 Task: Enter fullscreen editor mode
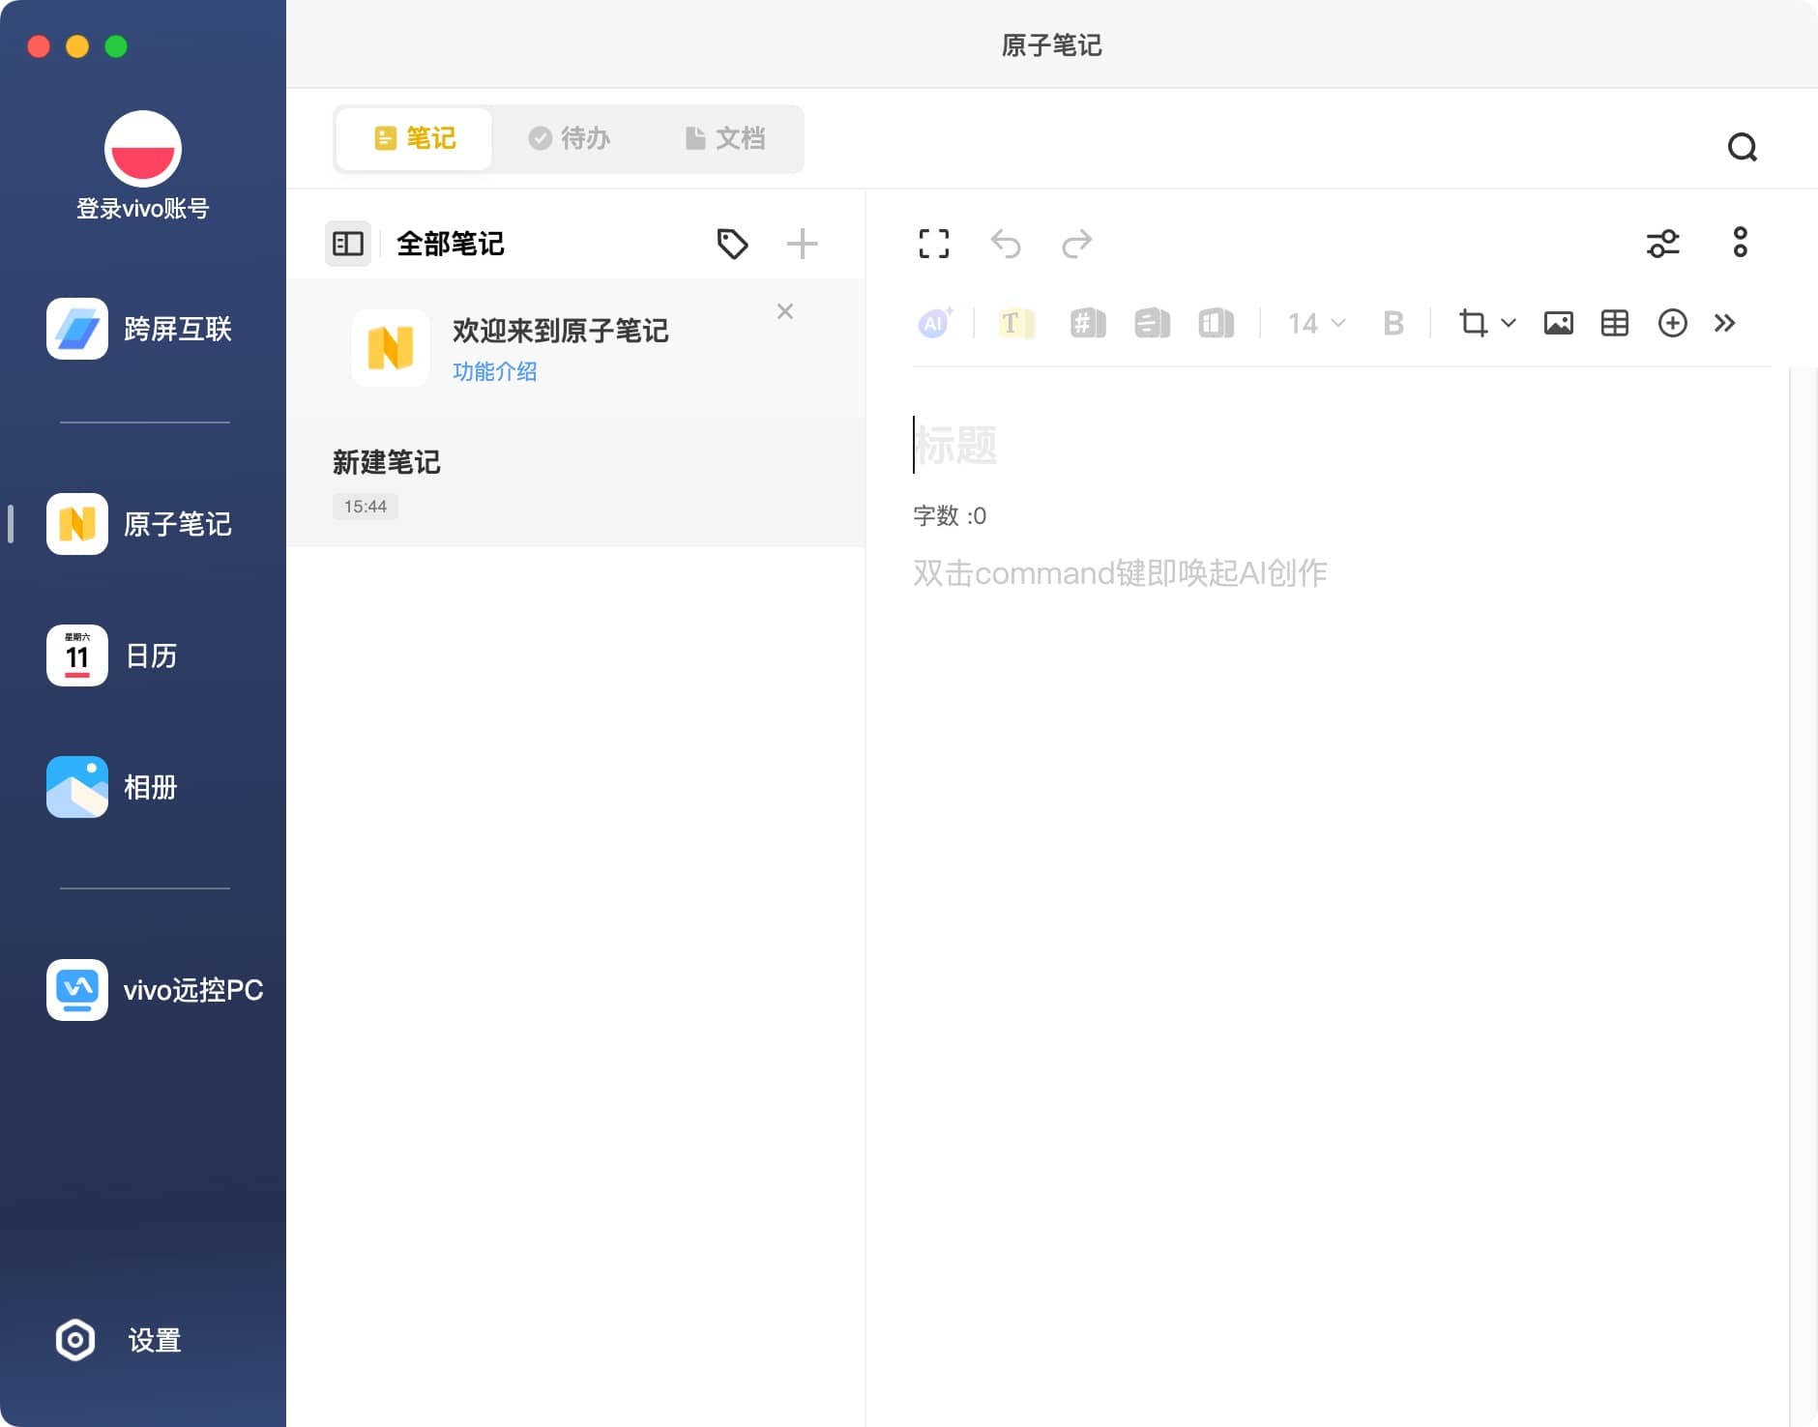click(934, 244)
